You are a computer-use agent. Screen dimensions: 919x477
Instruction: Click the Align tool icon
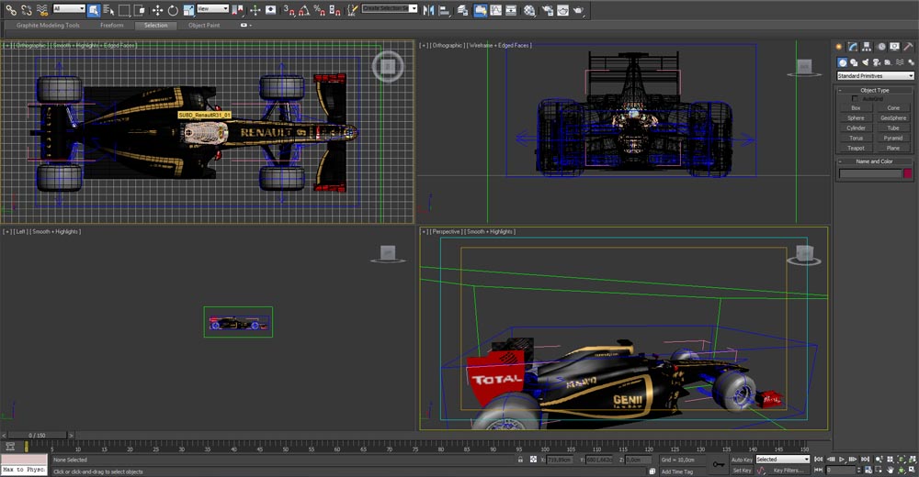click(444, 10)
